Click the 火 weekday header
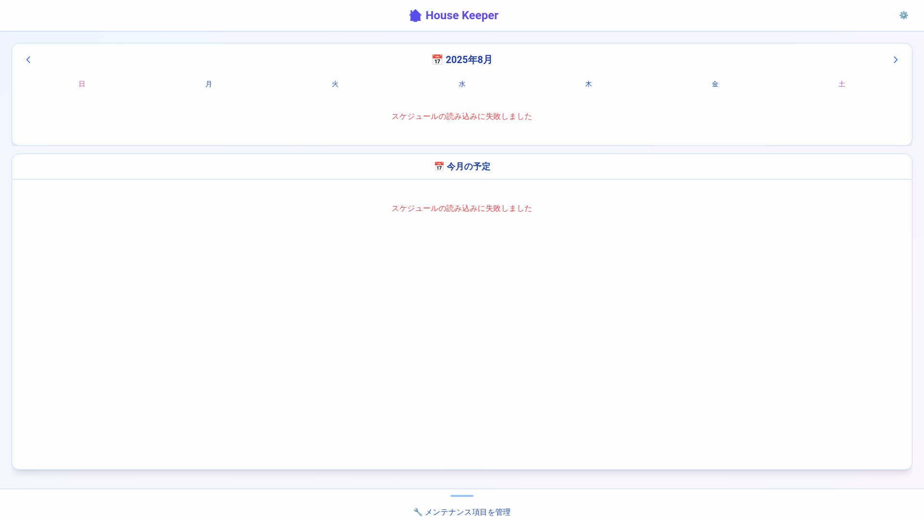924x520 pixels. 335,84
